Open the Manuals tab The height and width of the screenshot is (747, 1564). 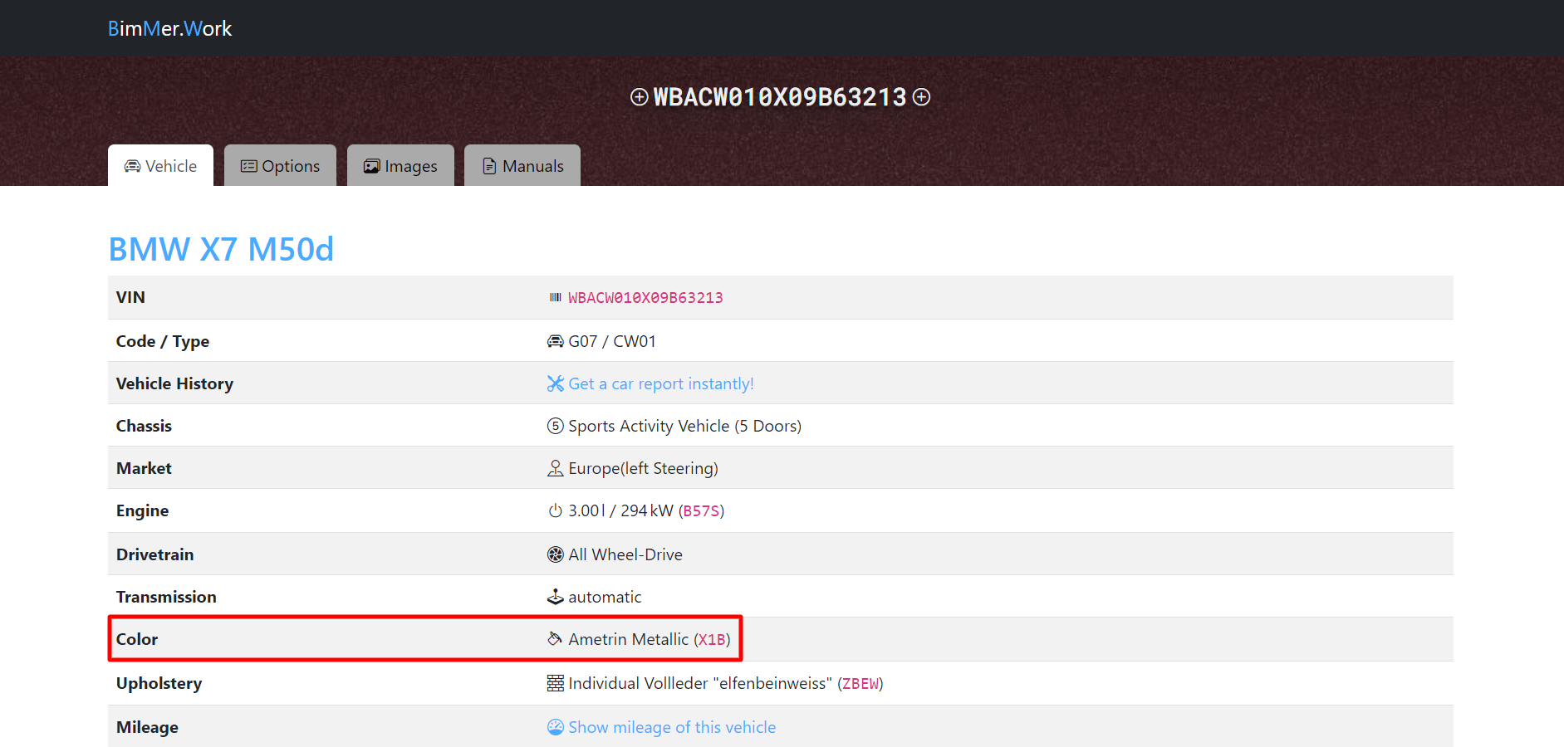click(522, 165)
